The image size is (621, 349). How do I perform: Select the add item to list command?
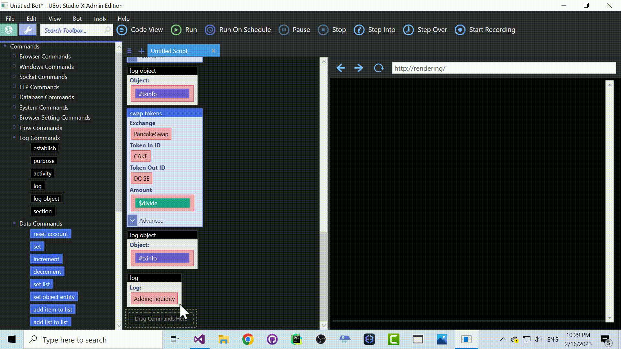coord(53,310)
